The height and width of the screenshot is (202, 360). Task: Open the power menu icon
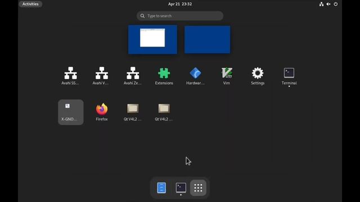tap(336, 4)
